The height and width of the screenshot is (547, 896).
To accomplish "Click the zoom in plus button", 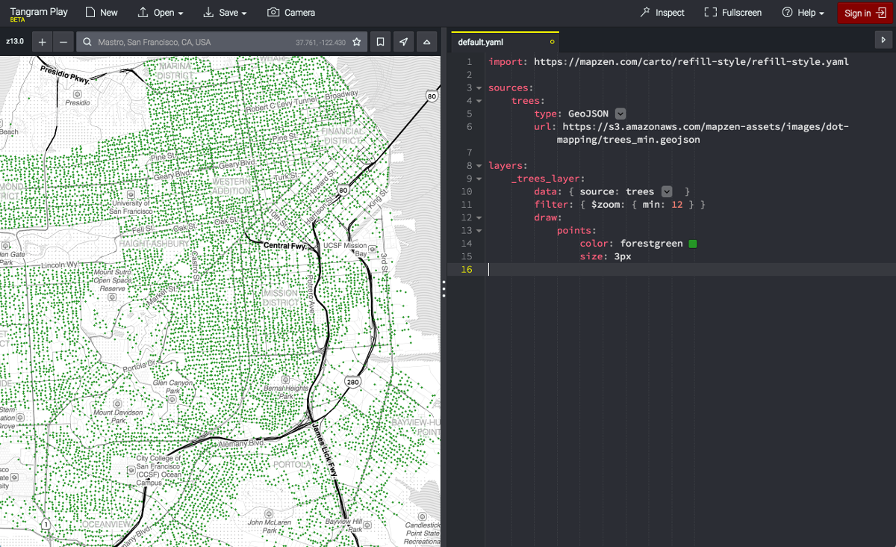I will pyautogui.click(x=42, y=43).
